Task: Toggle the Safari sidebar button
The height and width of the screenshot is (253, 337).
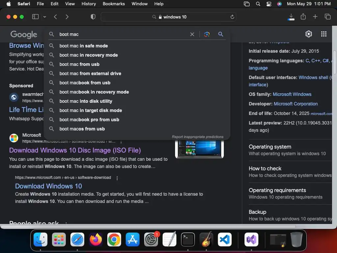Action: coord(35,17)
